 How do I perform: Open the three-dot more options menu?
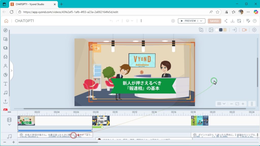(141, 21)
